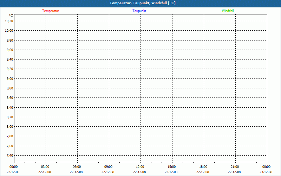Image resolution: width=281 pixels, height=176 pixels.
Task: Click the 9,60 y-axis value
Action: pyautogui.click(x=10, y=50)
